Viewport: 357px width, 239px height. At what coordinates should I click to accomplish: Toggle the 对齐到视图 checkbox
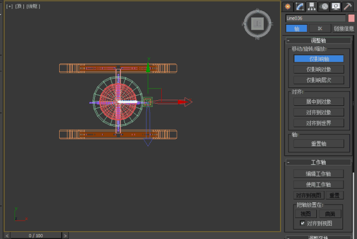(x=302, y=223)
